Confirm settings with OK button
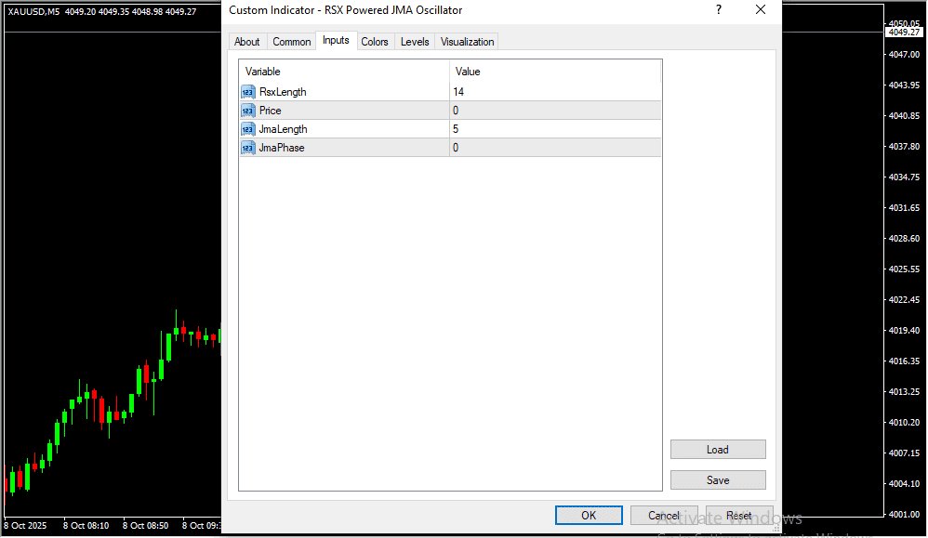 pos(589,516)
